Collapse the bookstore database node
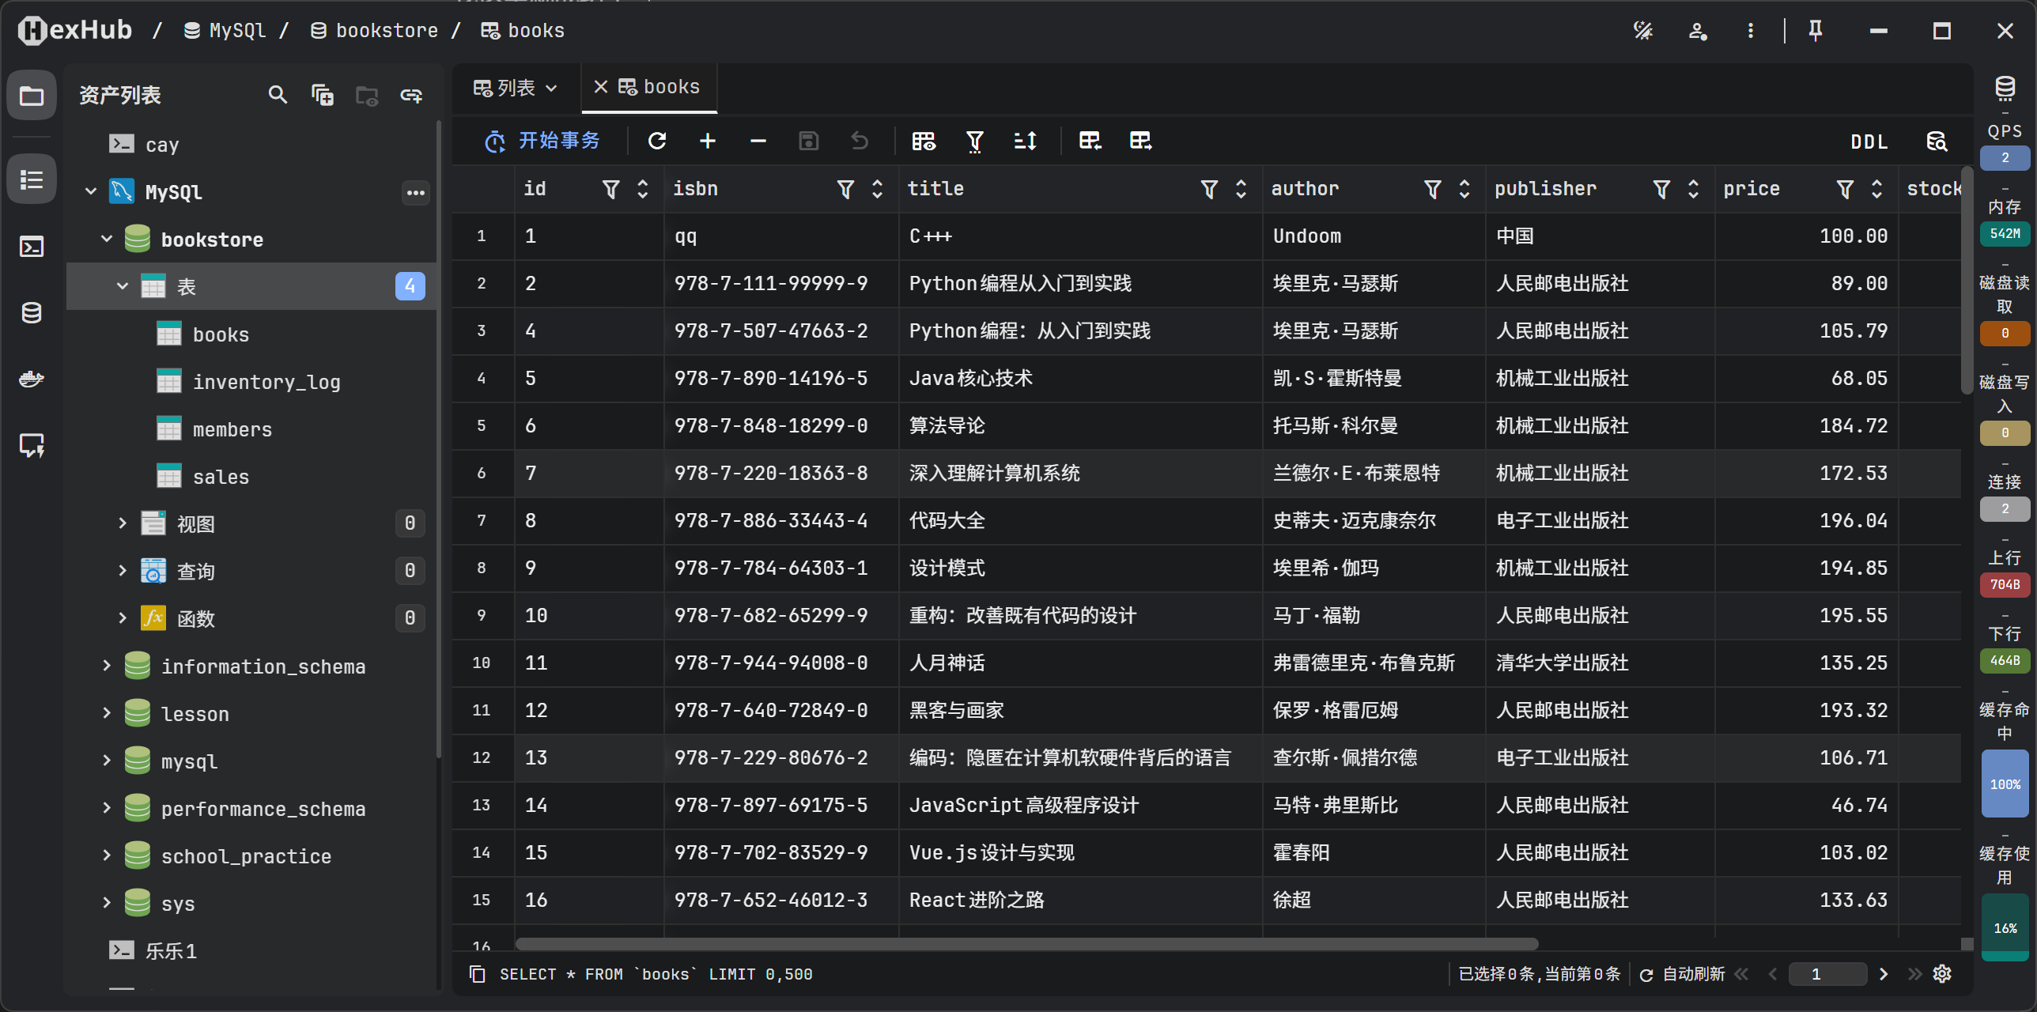This screenshot has width=2037, height=1012. point(107,239)
